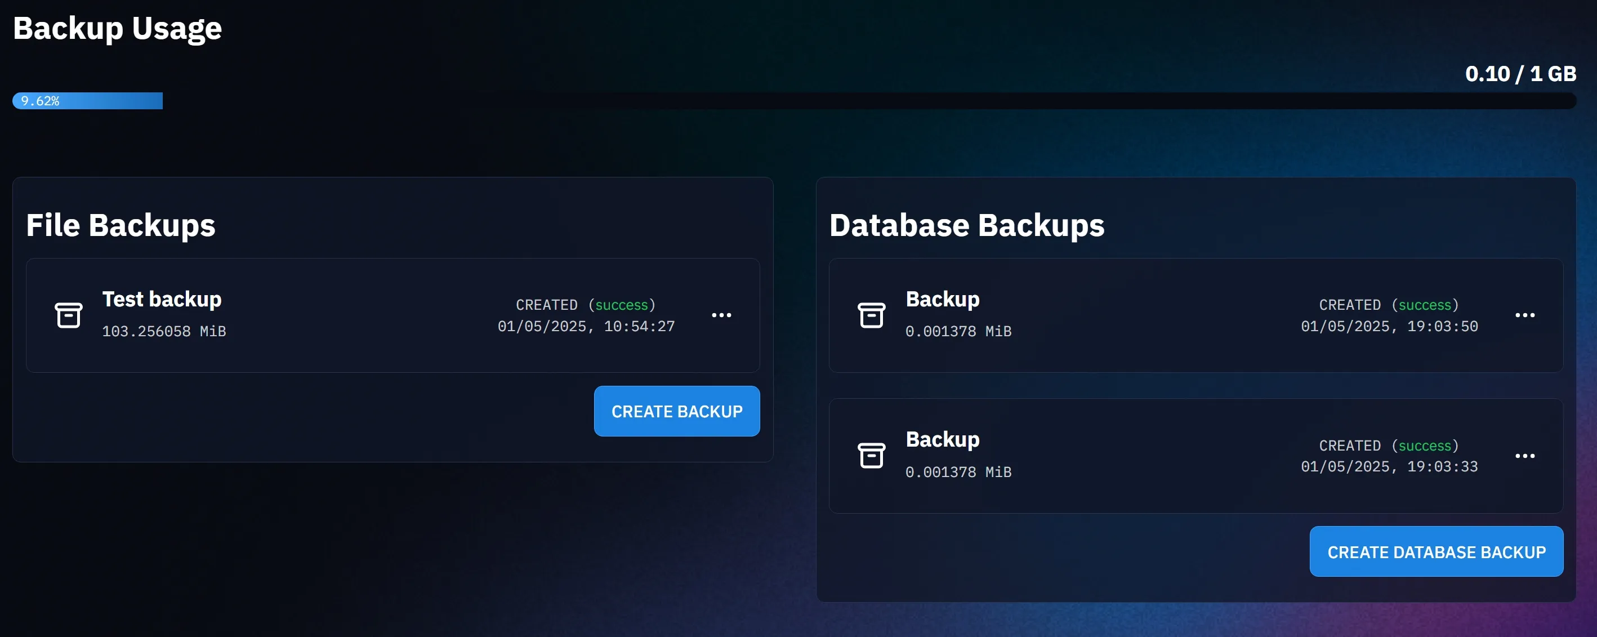Click the 01/05/2025, 19:03:50 timestamp
Screen dimensions: 1597x637
tap(1389, 326)
